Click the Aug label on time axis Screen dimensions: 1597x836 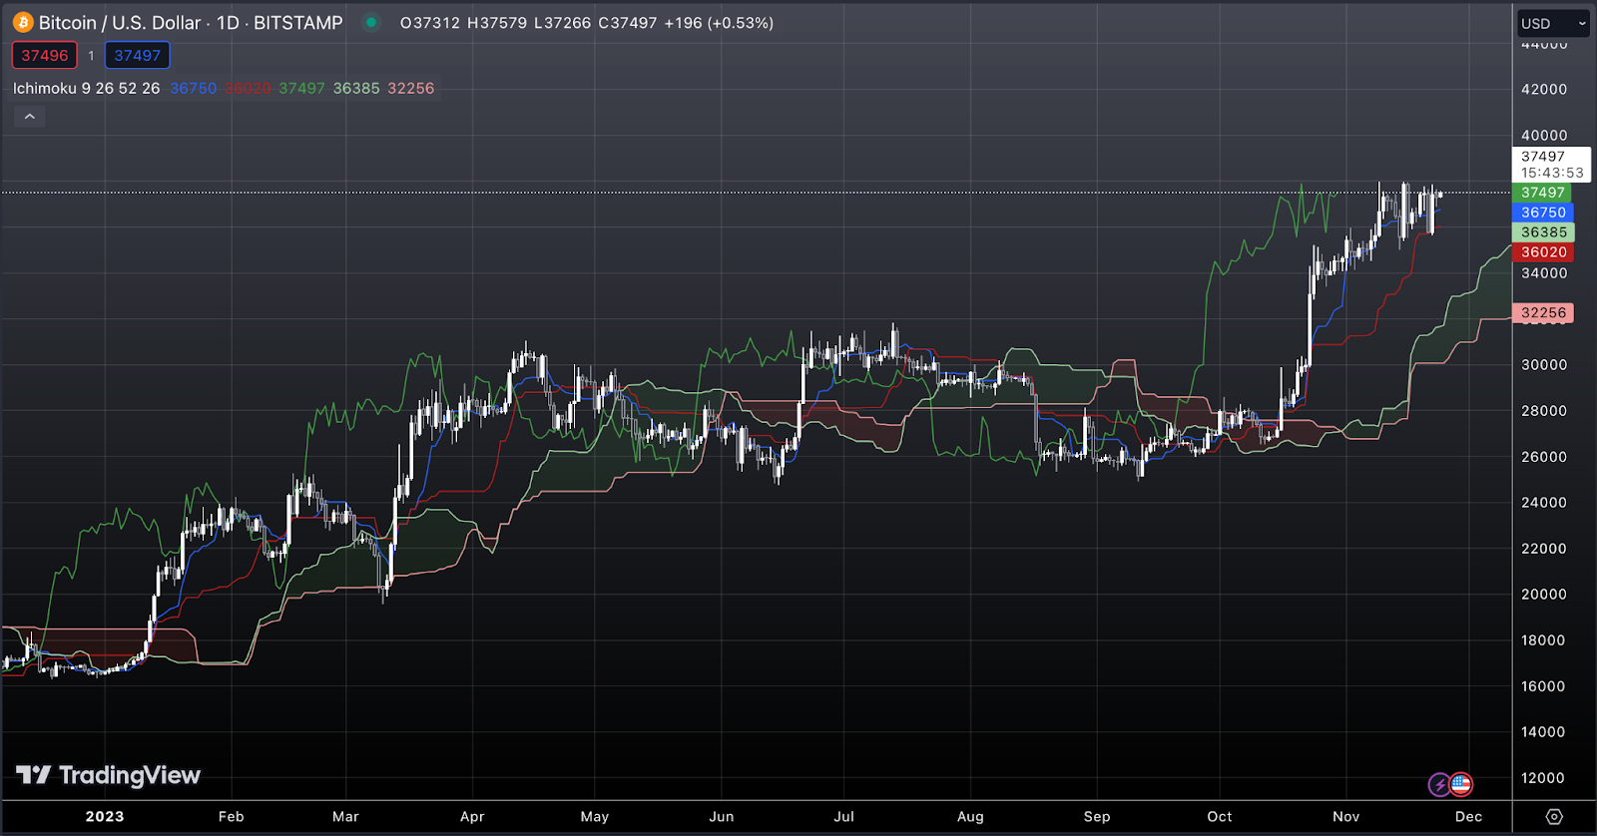coord(970,816)
